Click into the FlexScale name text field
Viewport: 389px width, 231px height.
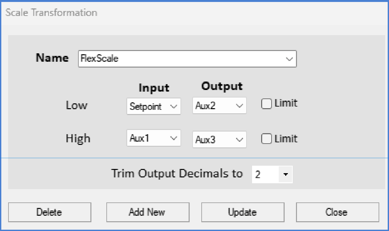click(x=181, y=59)
